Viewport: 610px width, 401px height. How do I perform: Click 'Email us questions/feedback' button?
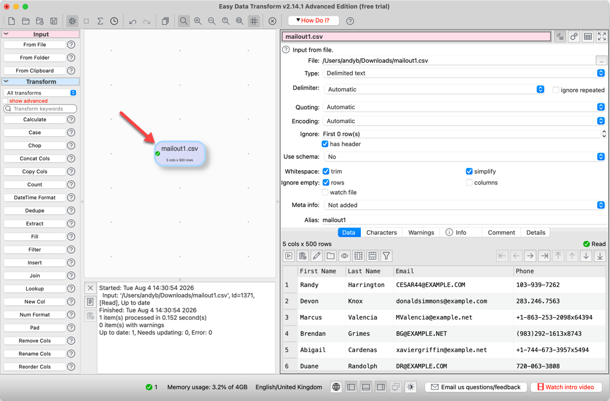476,387
